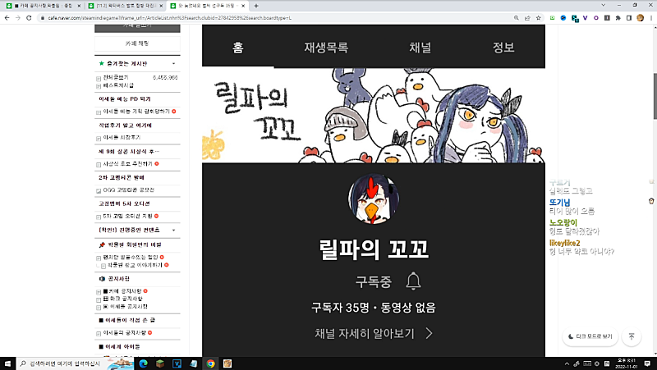Screen dimensions: 657x370
Task: Open the Windows notification center
Action: [x=647, y=363]
